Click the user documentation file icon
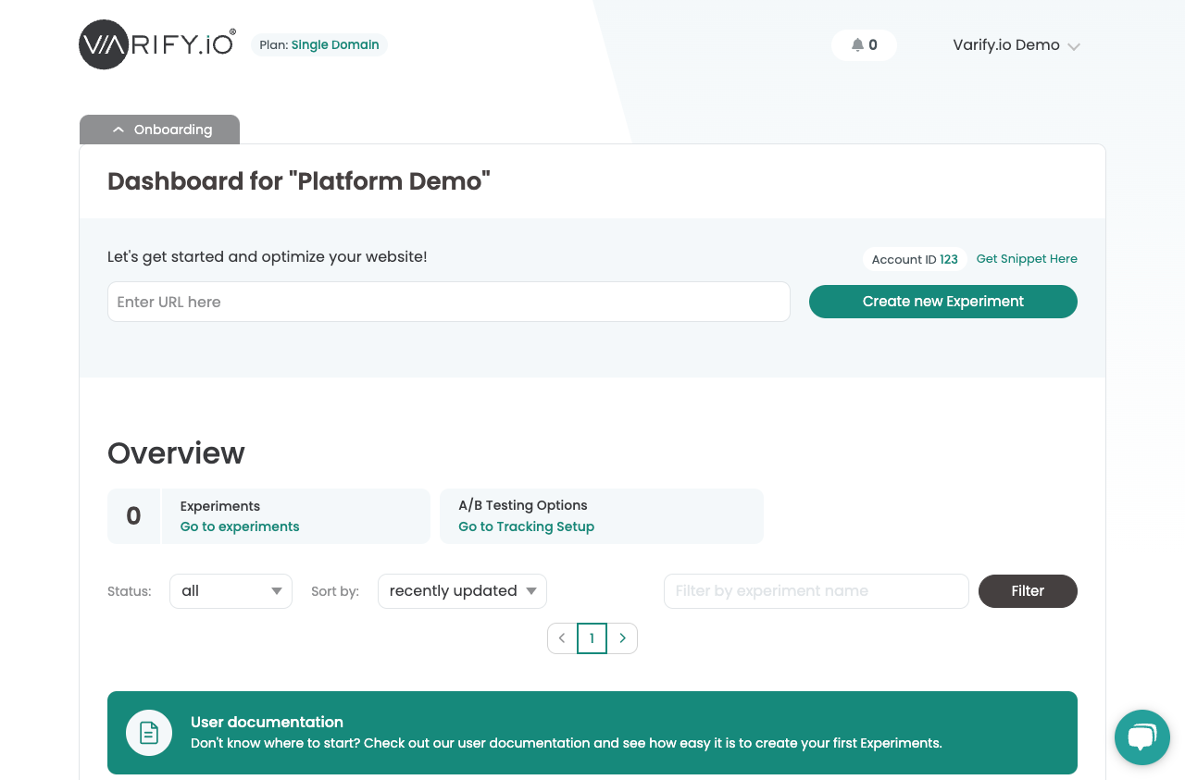This screenshot has width=1185, height=780. 149,733
